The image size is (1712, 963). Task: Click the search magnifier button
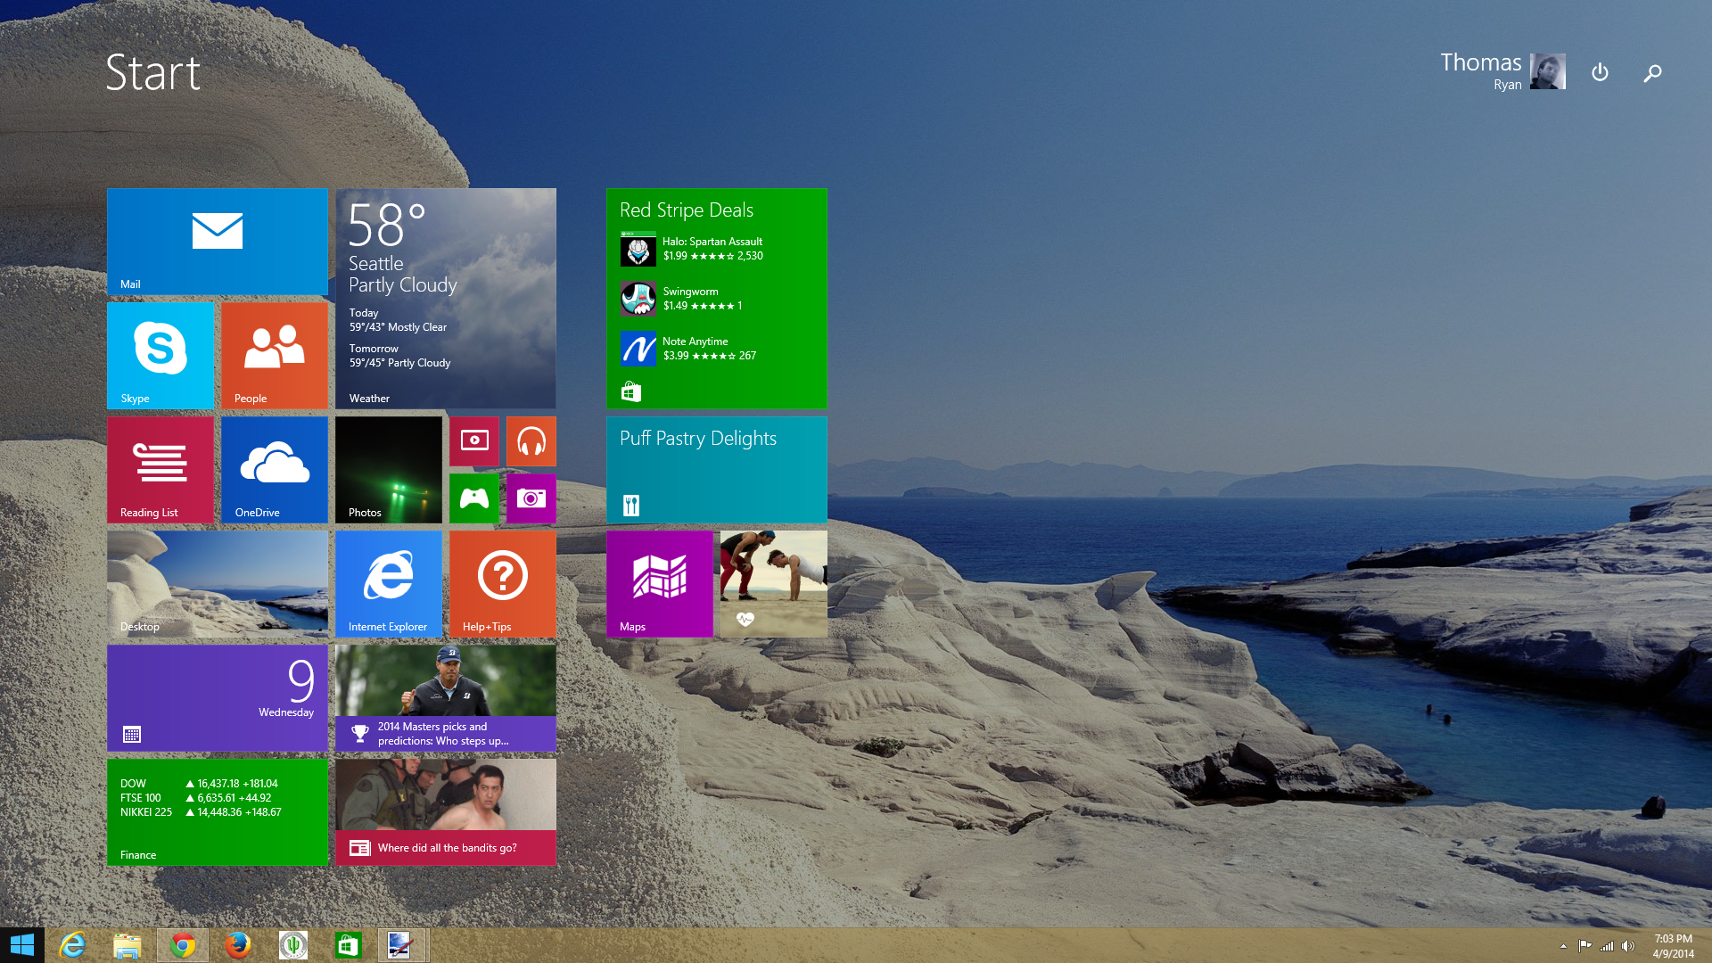pyautogui.click(x=1652, y=72)
